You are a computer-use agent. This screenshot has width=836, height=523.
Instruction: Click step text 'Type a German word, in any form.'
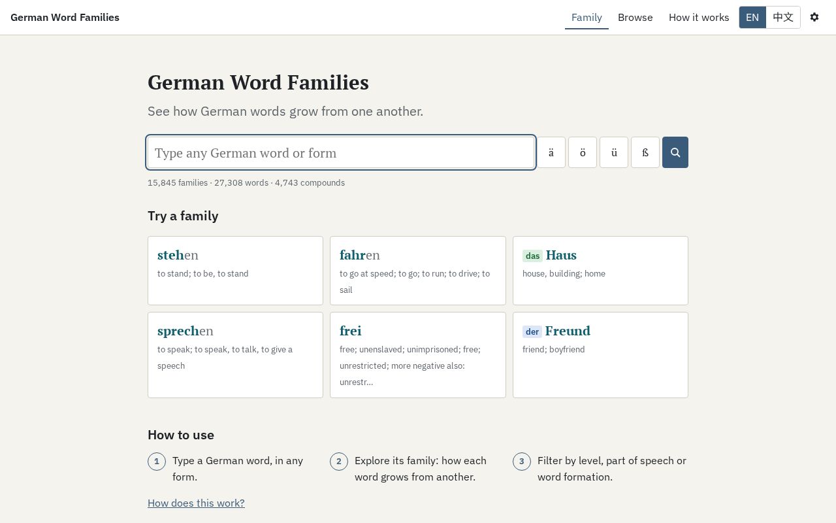click(238, 469)
